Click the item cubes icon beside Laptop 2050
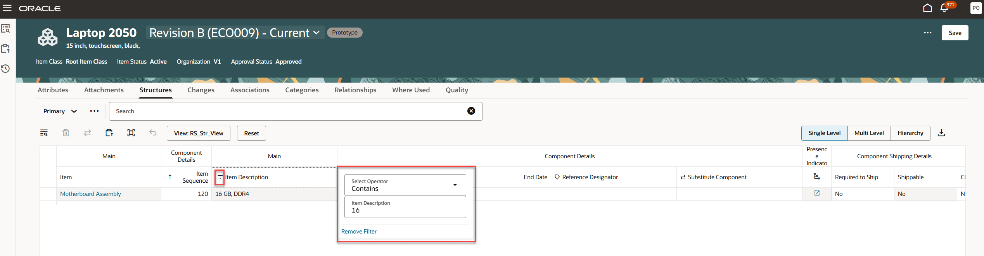The image size is (984, 256). [47, 37]
